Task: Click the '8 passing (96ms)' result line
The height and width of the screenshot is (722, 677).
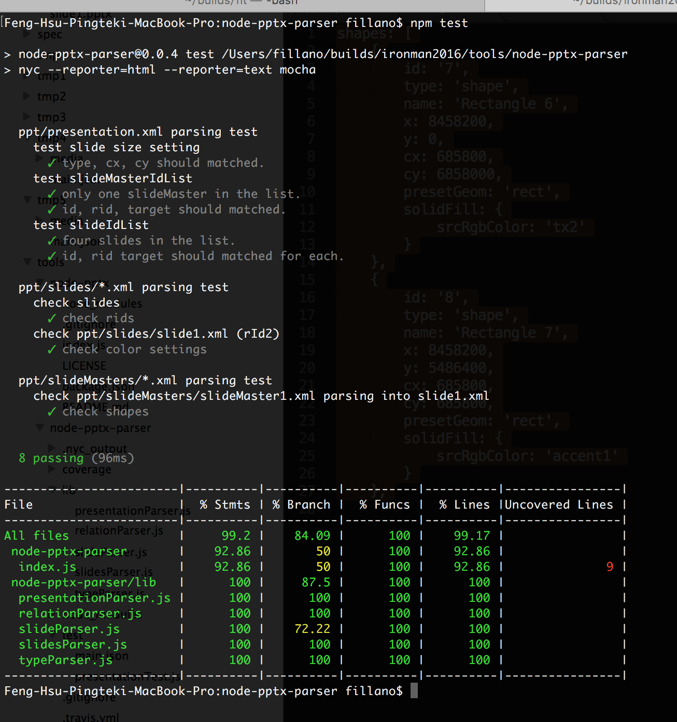Action: point(76,458)
